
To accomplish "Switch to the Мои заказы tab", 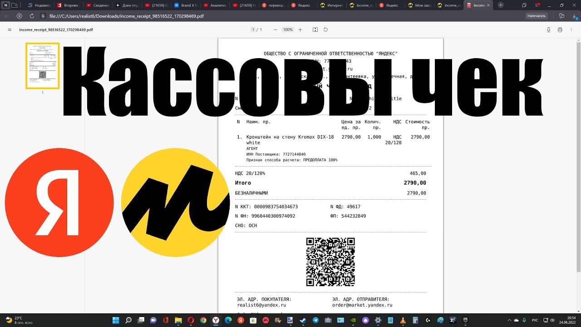I will 420,5.
